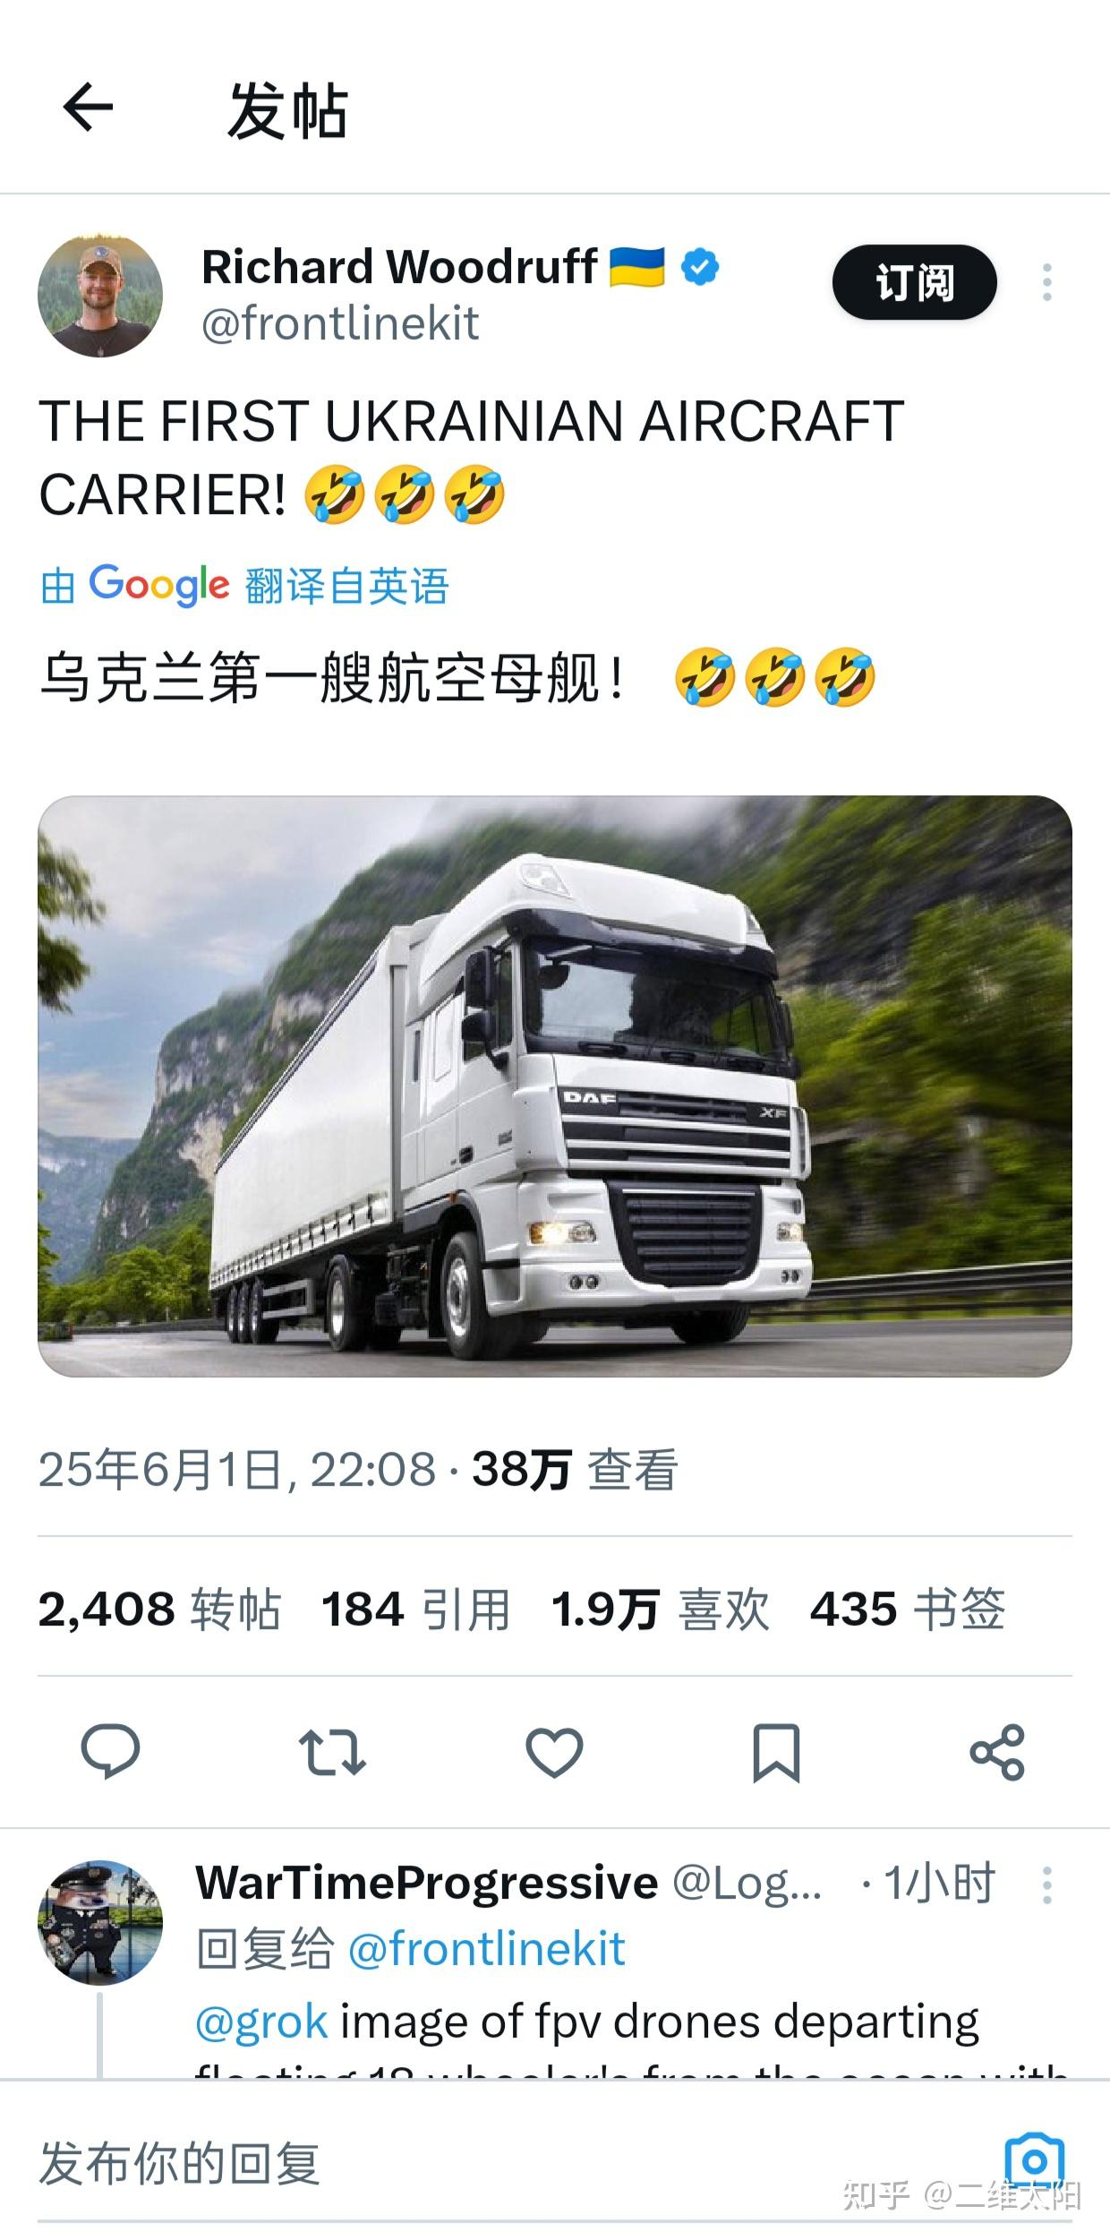Tap the @grok mention in reply

pos(261,2022)
